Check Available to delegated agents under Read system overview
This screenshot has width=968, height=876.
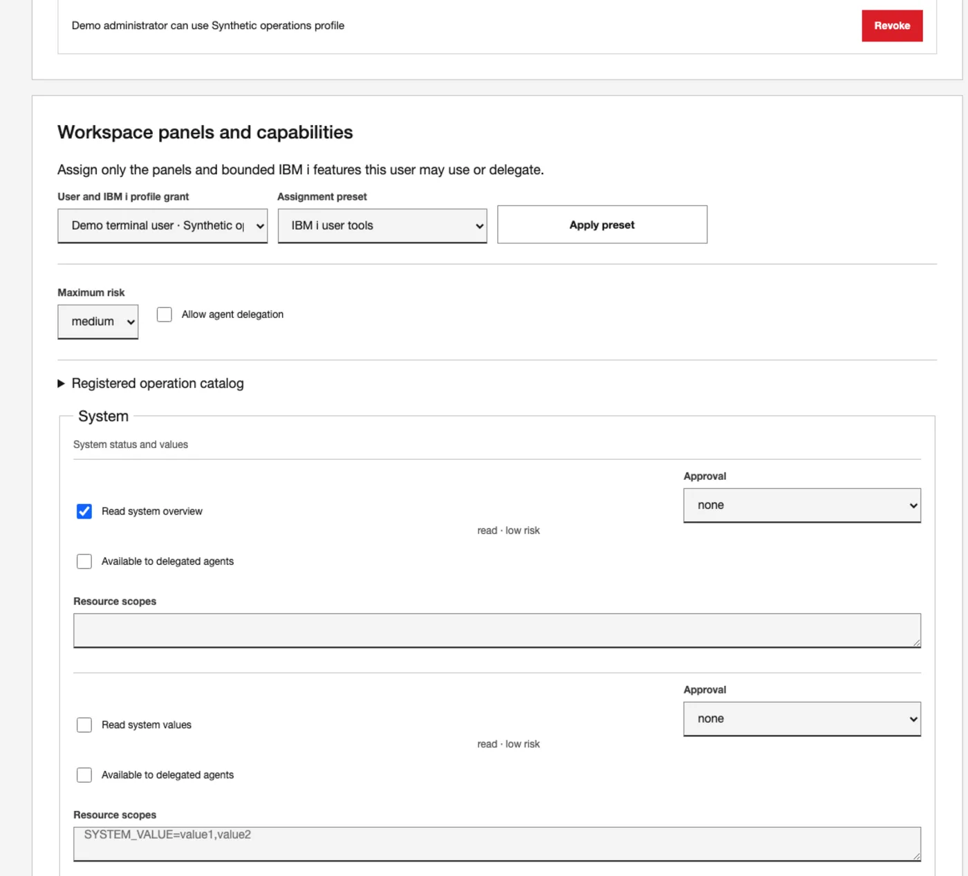(84, 561)
